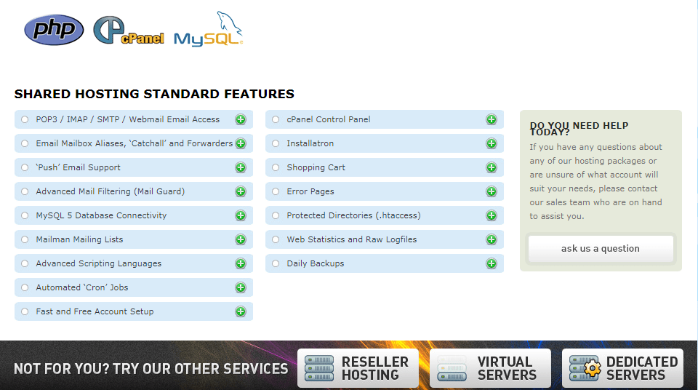The height and width of the screenshot is (390, 698).
Task: Select cPanel Control Panel radio bullet
Action: click(276, 119)
